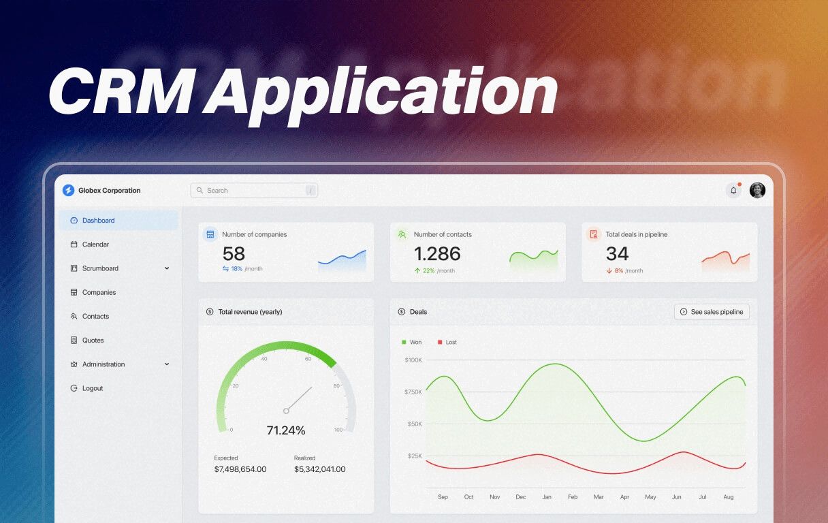Click the user profile avatar

point(757,191)
